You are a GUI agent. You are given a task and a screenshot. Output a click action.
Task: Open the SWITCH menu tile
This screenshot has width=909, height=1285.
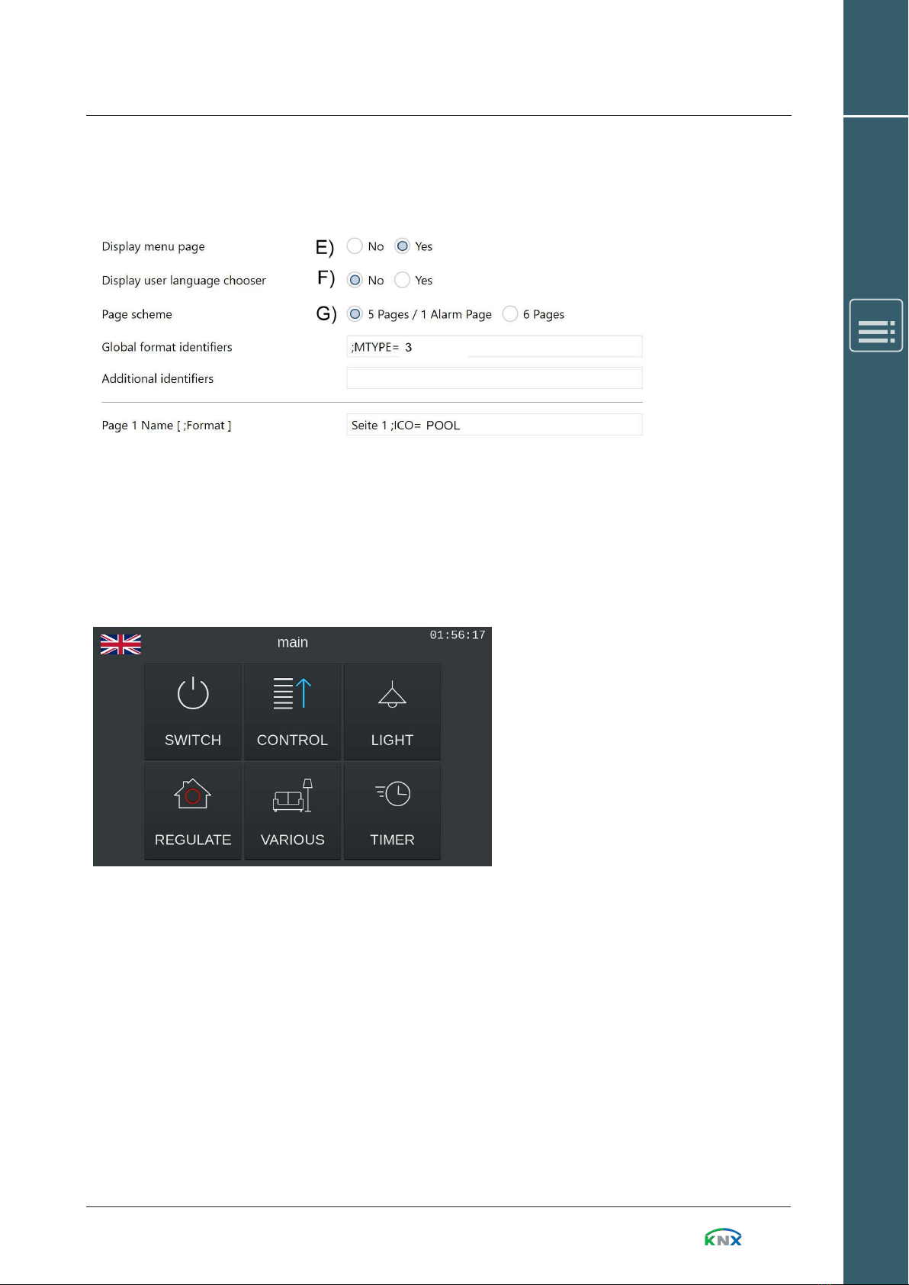[x=193, y=712]
